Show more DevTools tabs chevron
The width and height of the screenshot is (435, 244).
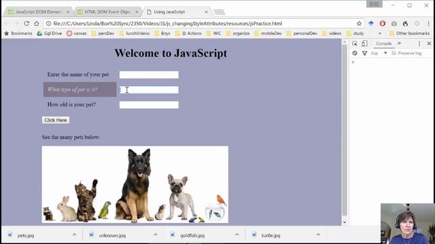coord(399,43)
